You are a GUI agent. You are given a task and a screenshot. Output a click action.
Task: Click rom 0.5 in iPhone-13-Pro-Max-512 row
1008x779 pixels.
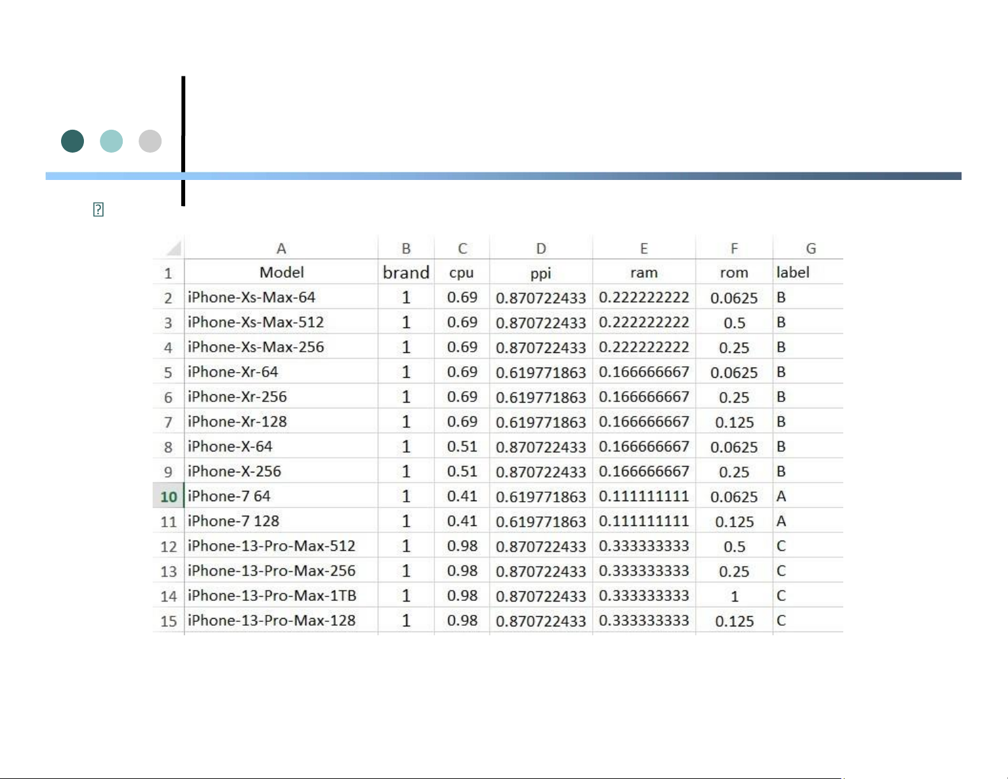point(735,546)
